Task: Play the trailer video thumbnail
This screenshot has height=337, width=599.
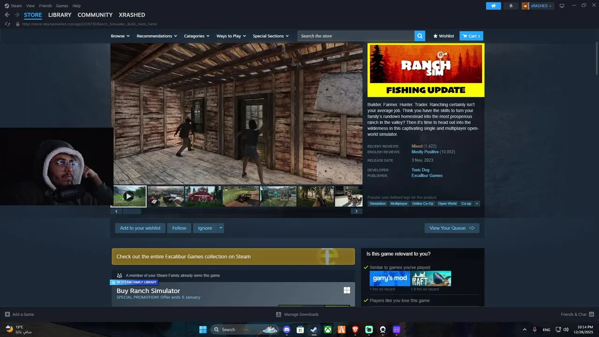Action: tap(129, 196)
